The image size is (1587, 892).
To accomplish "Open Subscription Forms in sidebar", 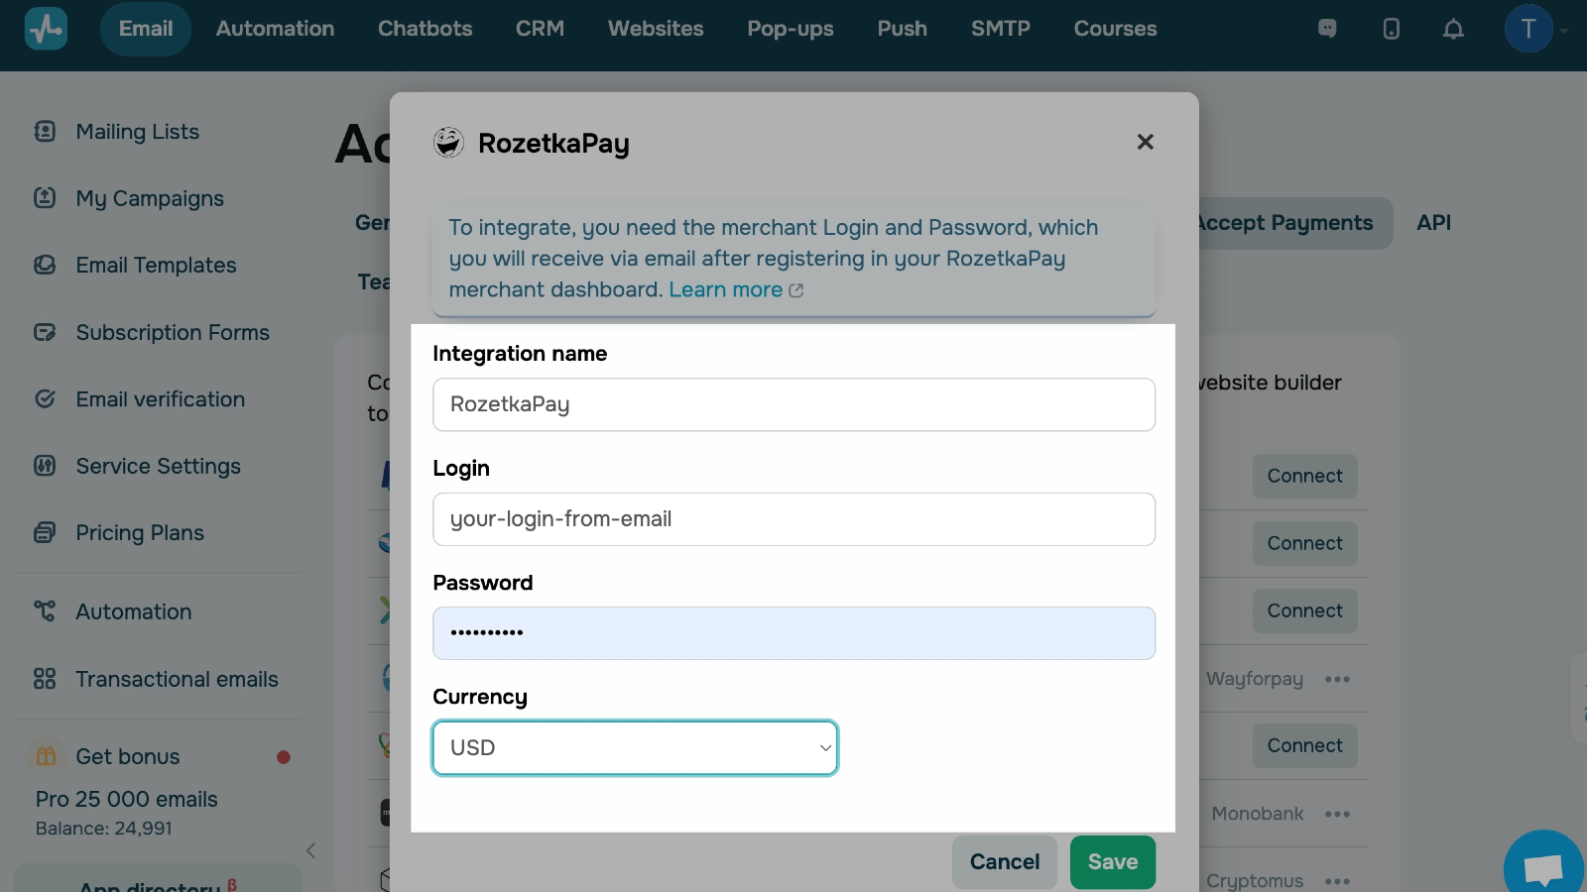I will [173, 333].
